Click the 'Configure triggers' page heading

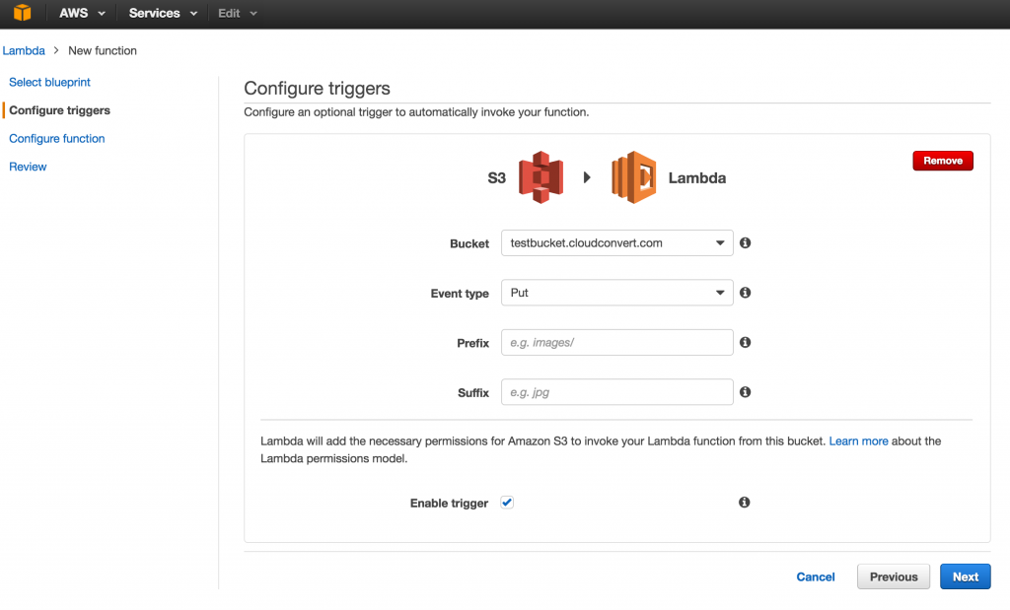pyautogui.click(x=317, y=88)
